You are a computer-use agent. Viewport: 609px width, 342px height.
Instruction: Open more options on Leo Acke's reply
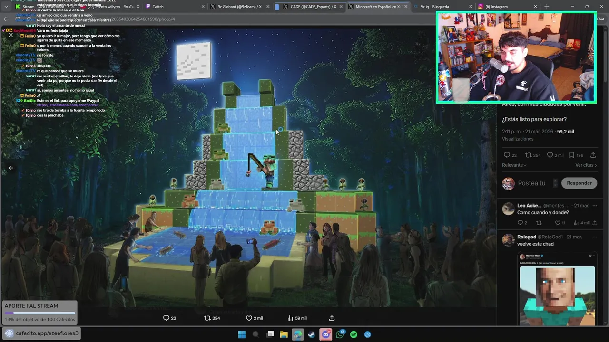(x=595, y=206)
